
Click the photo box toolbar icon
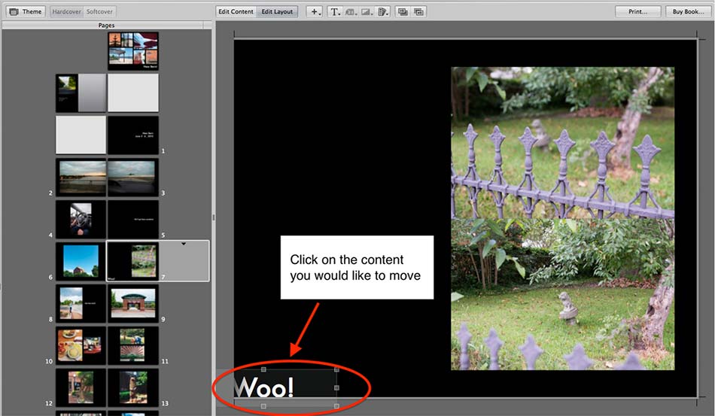coord(367,12)
